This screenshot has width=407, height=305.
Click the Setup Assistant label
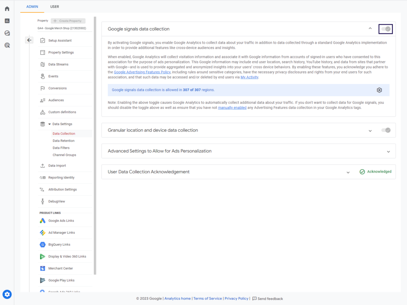click(x=60, y=41)
